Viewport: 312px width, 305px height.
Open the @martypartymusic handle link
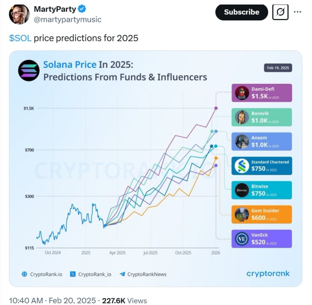click(68, 19)
